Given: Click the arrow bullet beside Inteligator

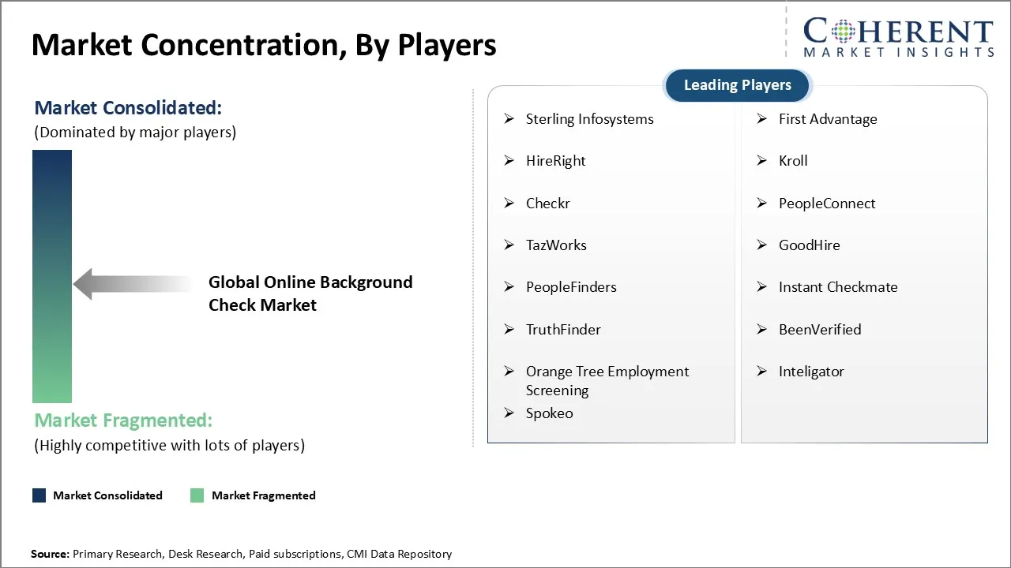Looking at the screenshot, I should (x=762, y=372).
